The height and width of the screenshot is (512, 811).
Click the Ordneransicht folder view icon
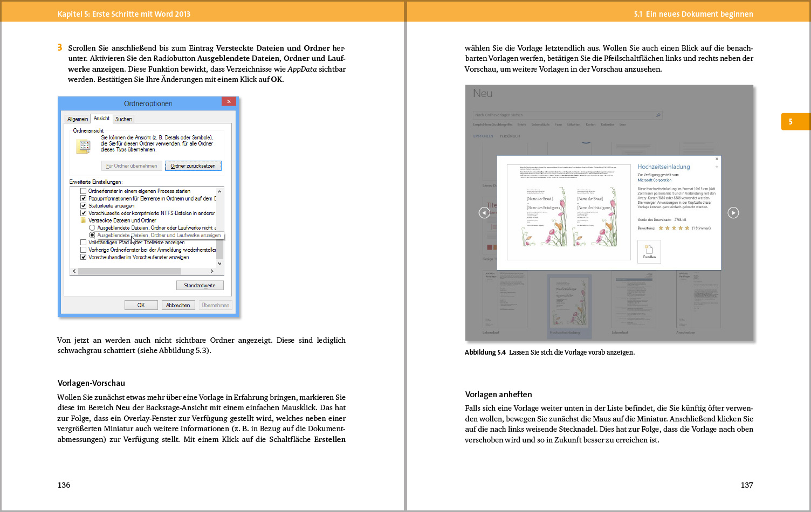pyautogui.click(x=84, y=146)
